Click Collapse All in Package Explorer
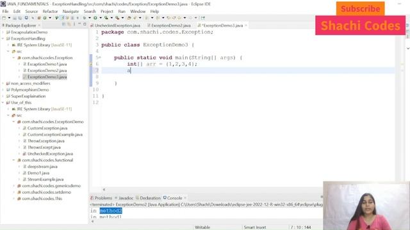 (x=64, y=24)
